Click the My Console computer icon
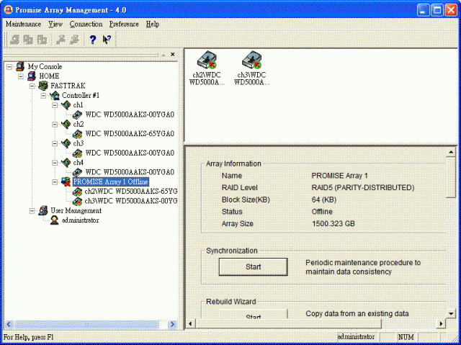 (x=20, y=66)
